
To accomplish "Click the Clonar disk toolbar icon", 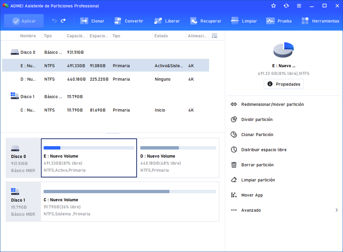I will tap(84, 21).
